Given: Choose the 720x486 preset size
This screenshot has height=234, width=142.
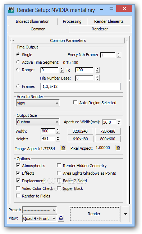Looking at the screenshot, I should [108, 131].
